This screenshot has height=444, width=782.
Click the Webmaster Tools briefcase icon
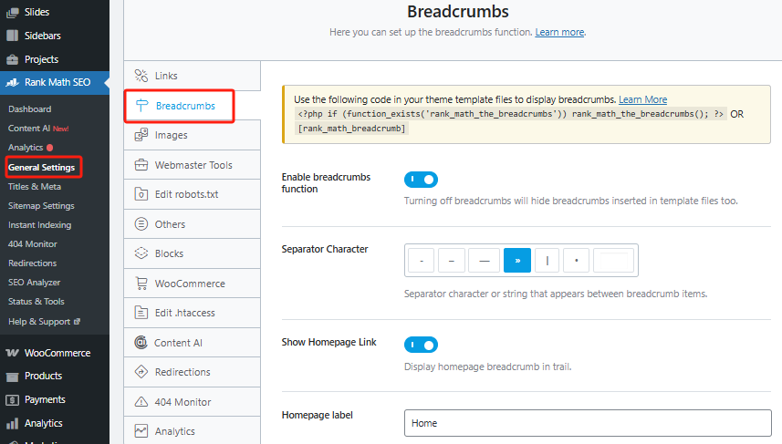pos(141,165)
